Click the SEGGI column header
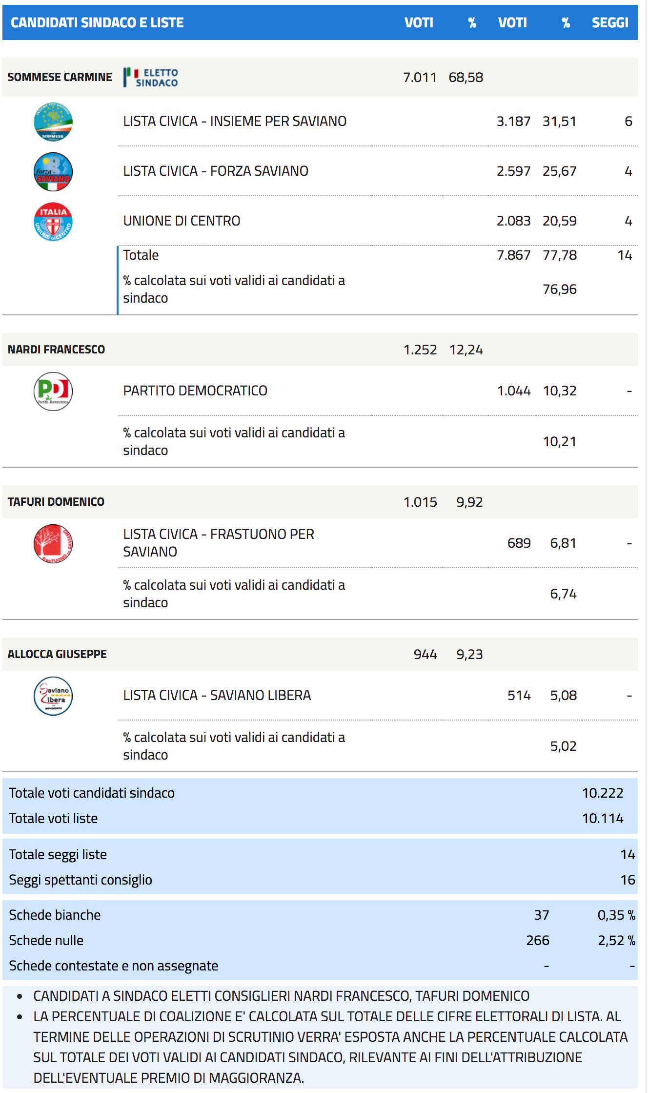Screen dimensions: 648x1093 (x=610, y=23)
